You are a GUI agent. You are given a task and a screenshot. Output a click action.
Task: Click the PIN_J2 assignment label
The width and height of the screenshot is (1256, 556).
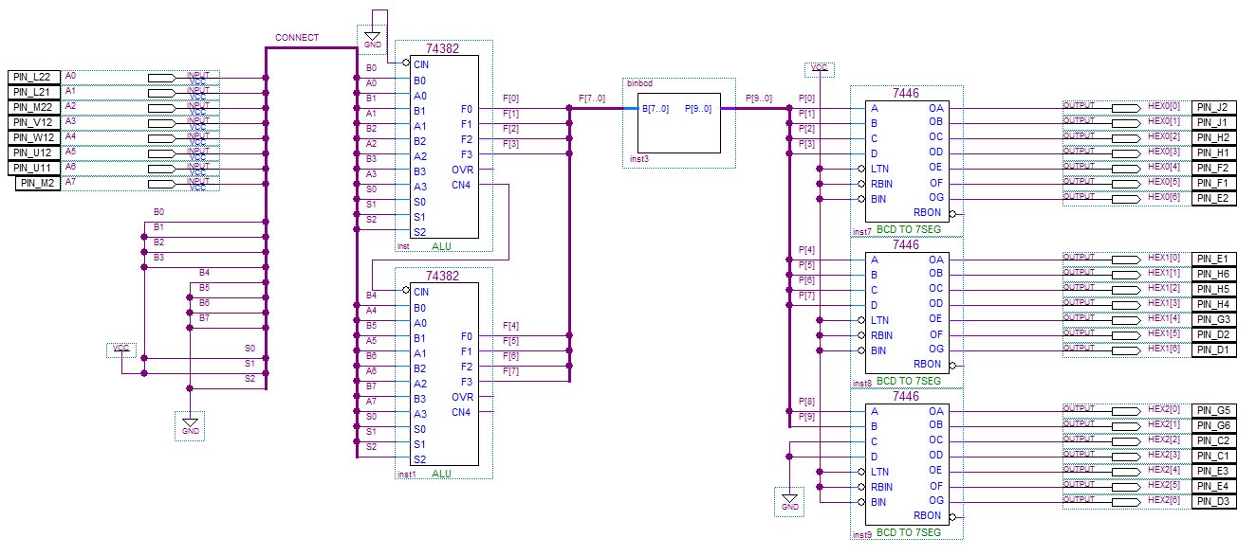(1214, 108)
